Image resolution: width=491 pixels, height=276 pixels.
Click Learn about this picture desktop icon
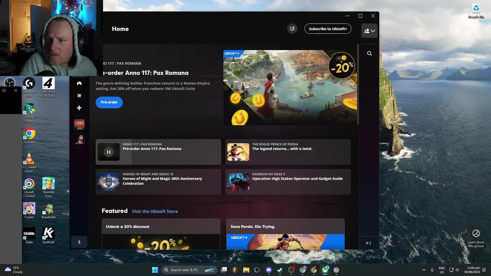476,238
